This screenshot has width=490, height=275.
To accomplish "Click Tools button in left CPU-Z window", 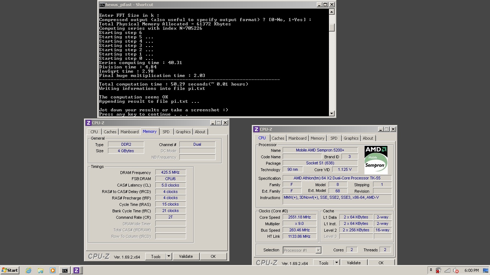I will (x=156, y=256).
